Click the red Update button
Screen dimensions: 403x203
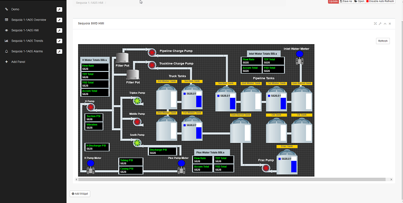click(x=333, y=2)
